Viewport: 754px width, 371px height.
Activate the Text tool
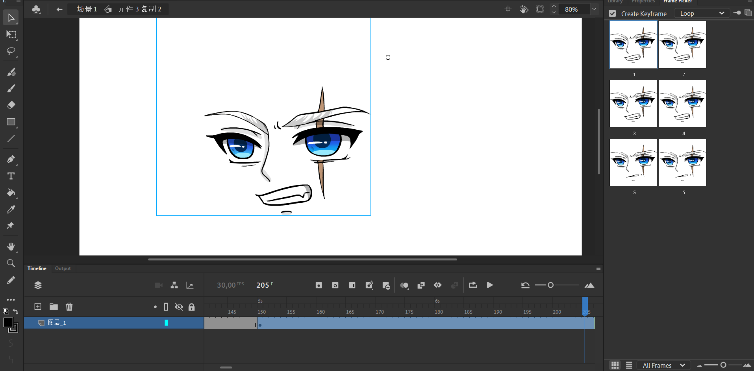tap(11, 176)
